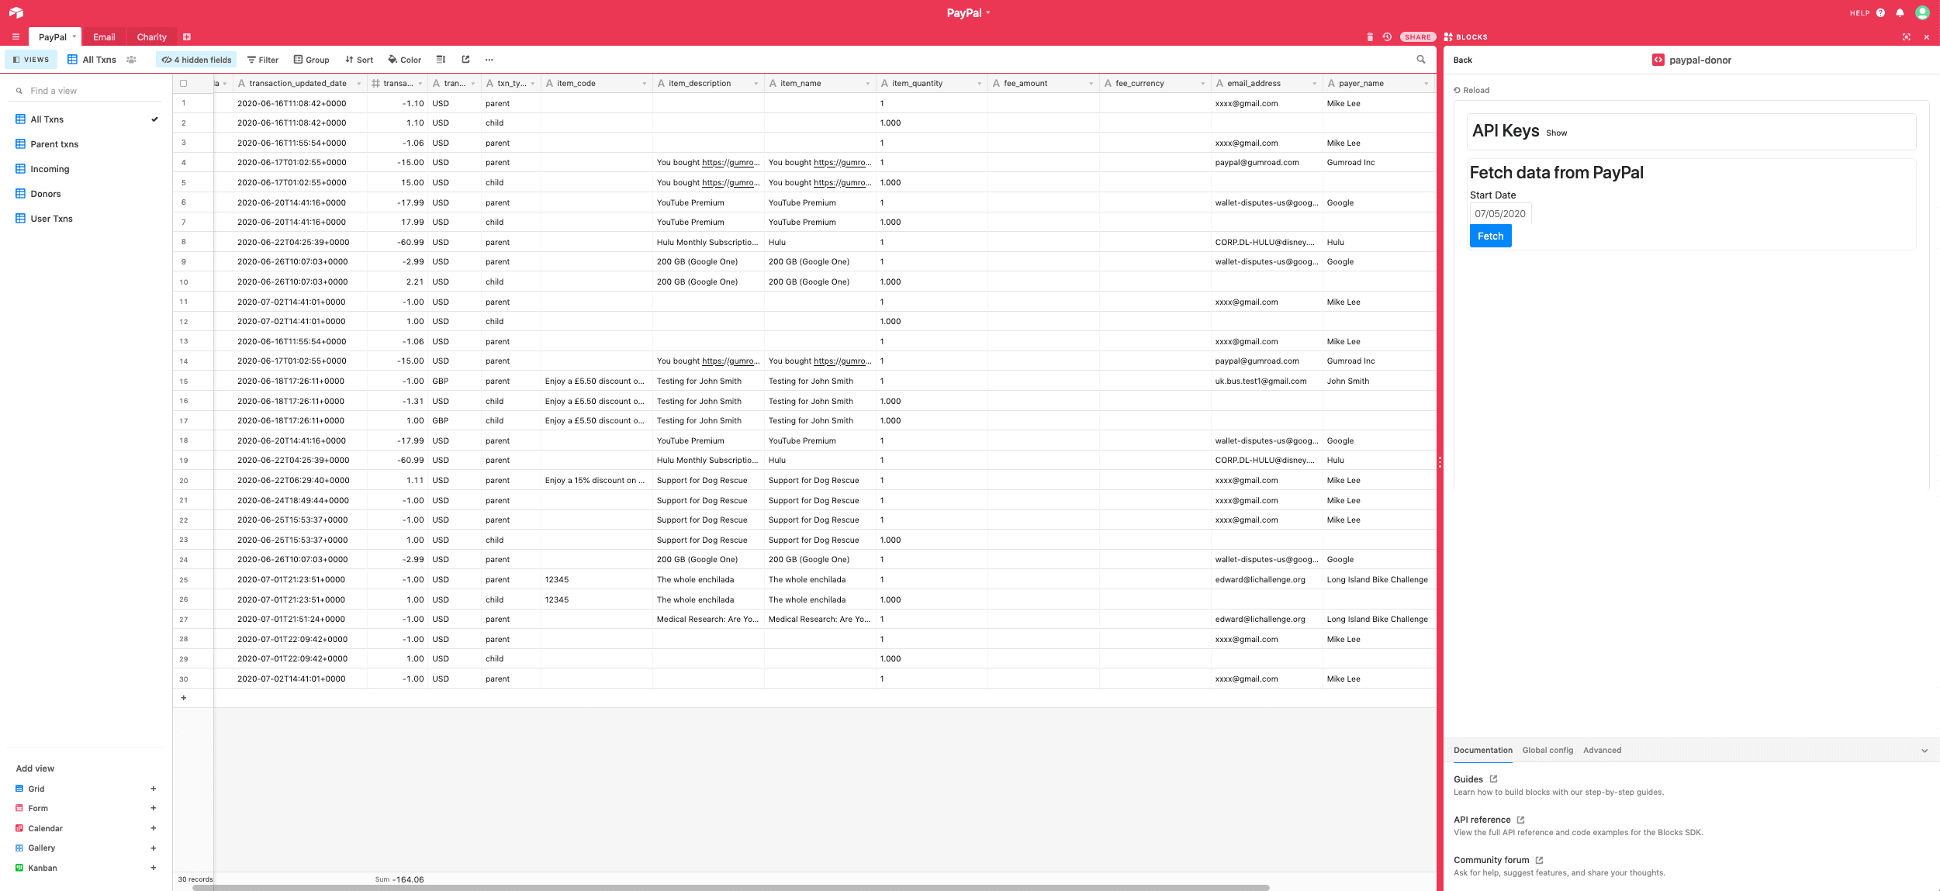Open the fee_amount column dropdown arrow
The image size is (1940, 891).
tap(1091, 83)
